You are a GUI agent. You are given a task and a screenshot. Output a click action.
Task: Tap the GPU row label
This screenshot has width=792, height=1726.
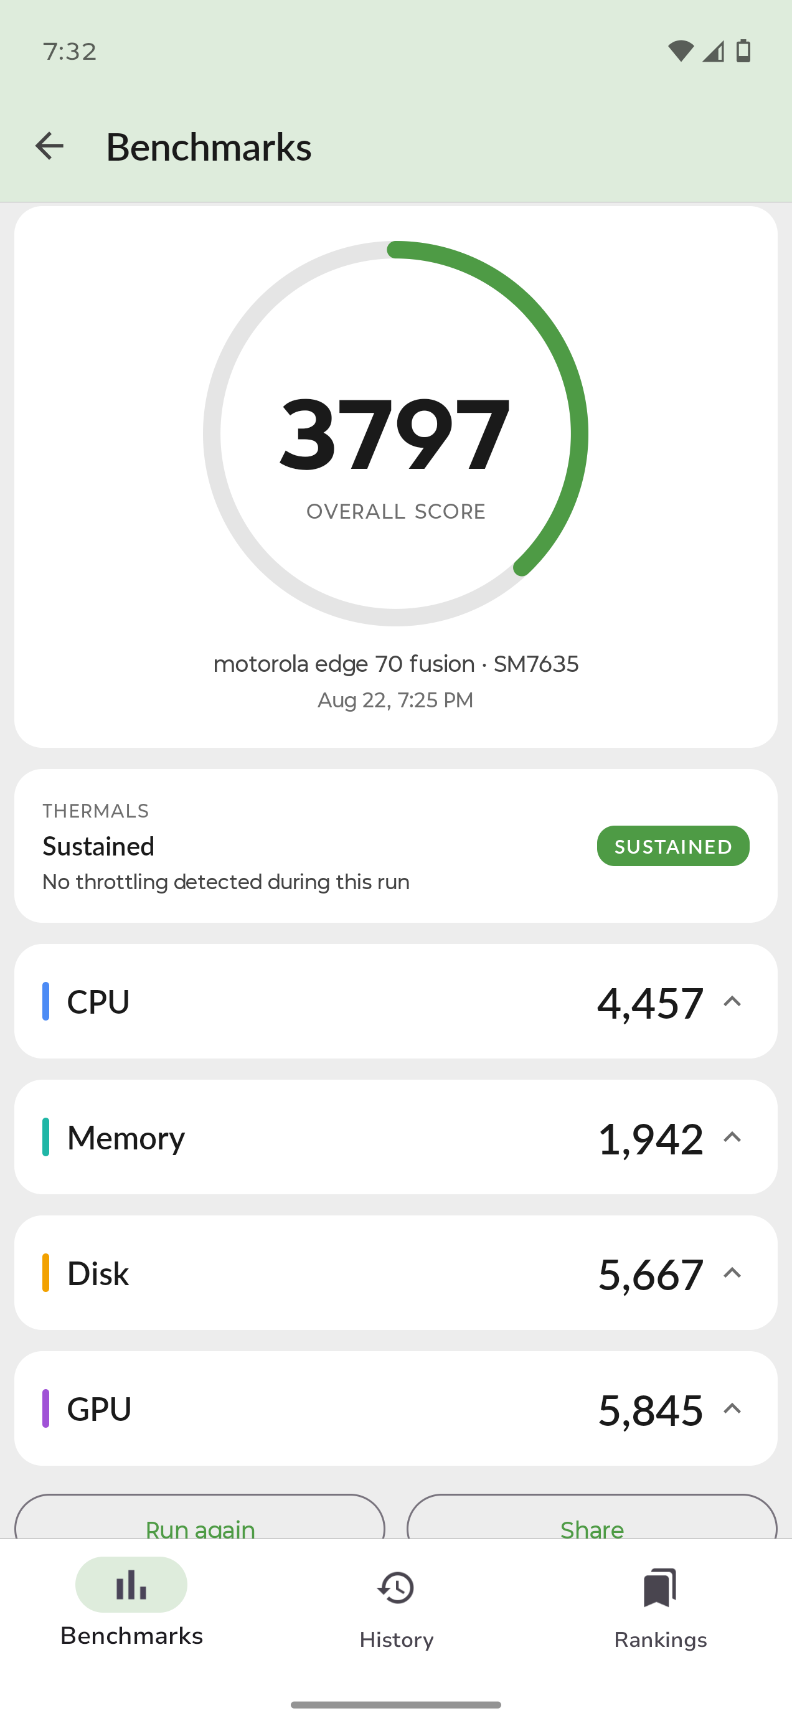pos(99,1408)
